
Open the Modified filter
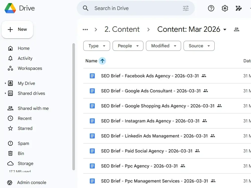163,46
